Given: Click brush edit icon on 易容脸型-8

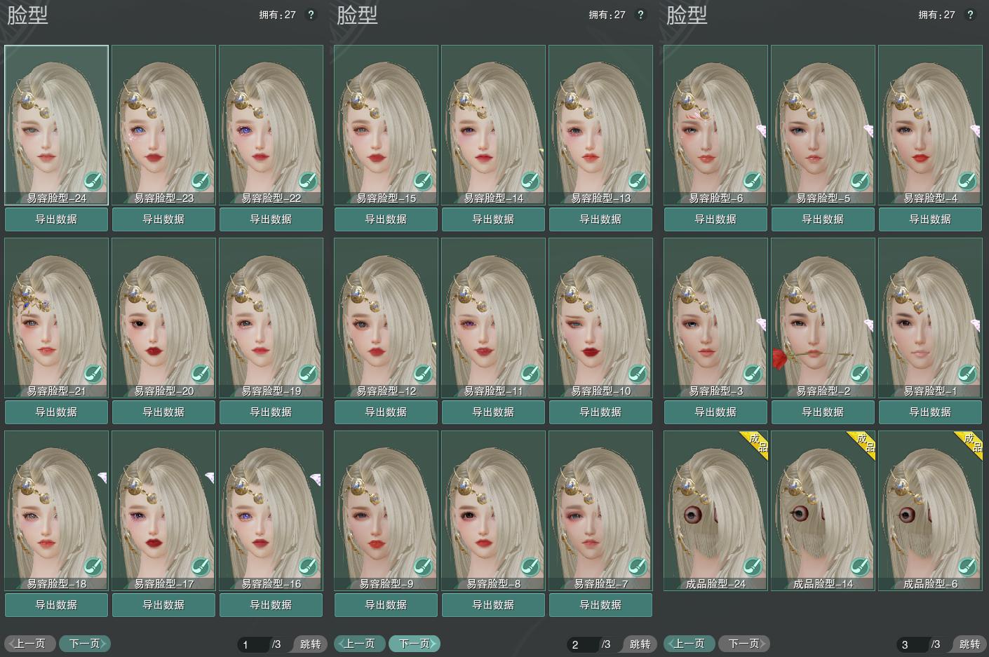Looking at the screenshot, I should pyautogui.click(x=530, y=567).
